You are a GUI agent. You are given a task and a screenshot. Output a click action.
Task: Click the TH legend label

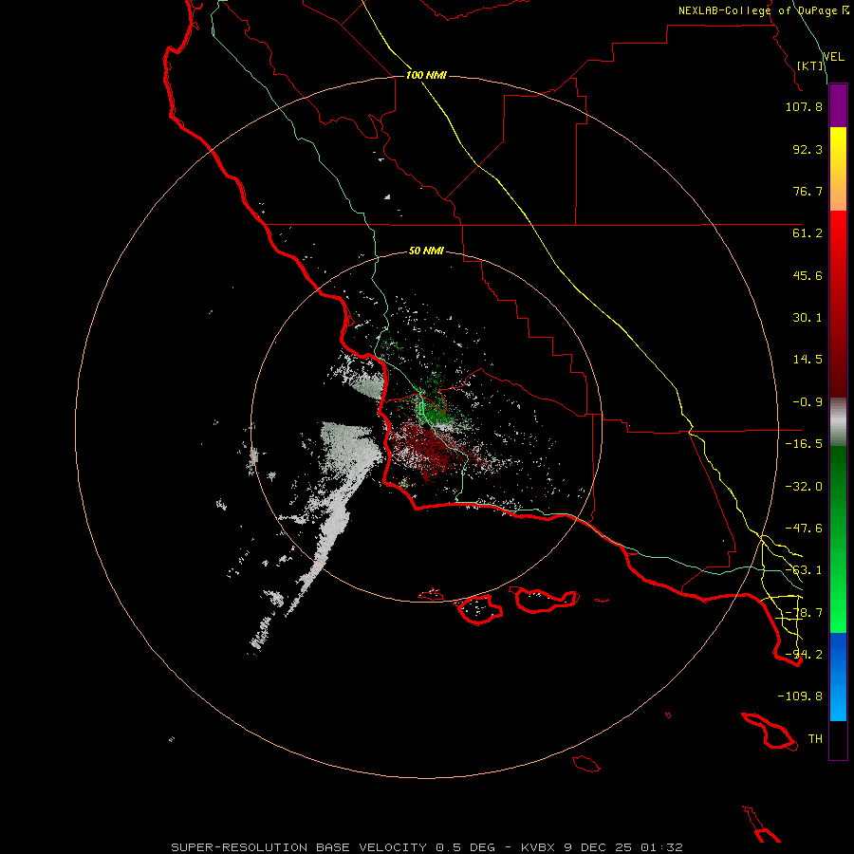tap(815, 739)
